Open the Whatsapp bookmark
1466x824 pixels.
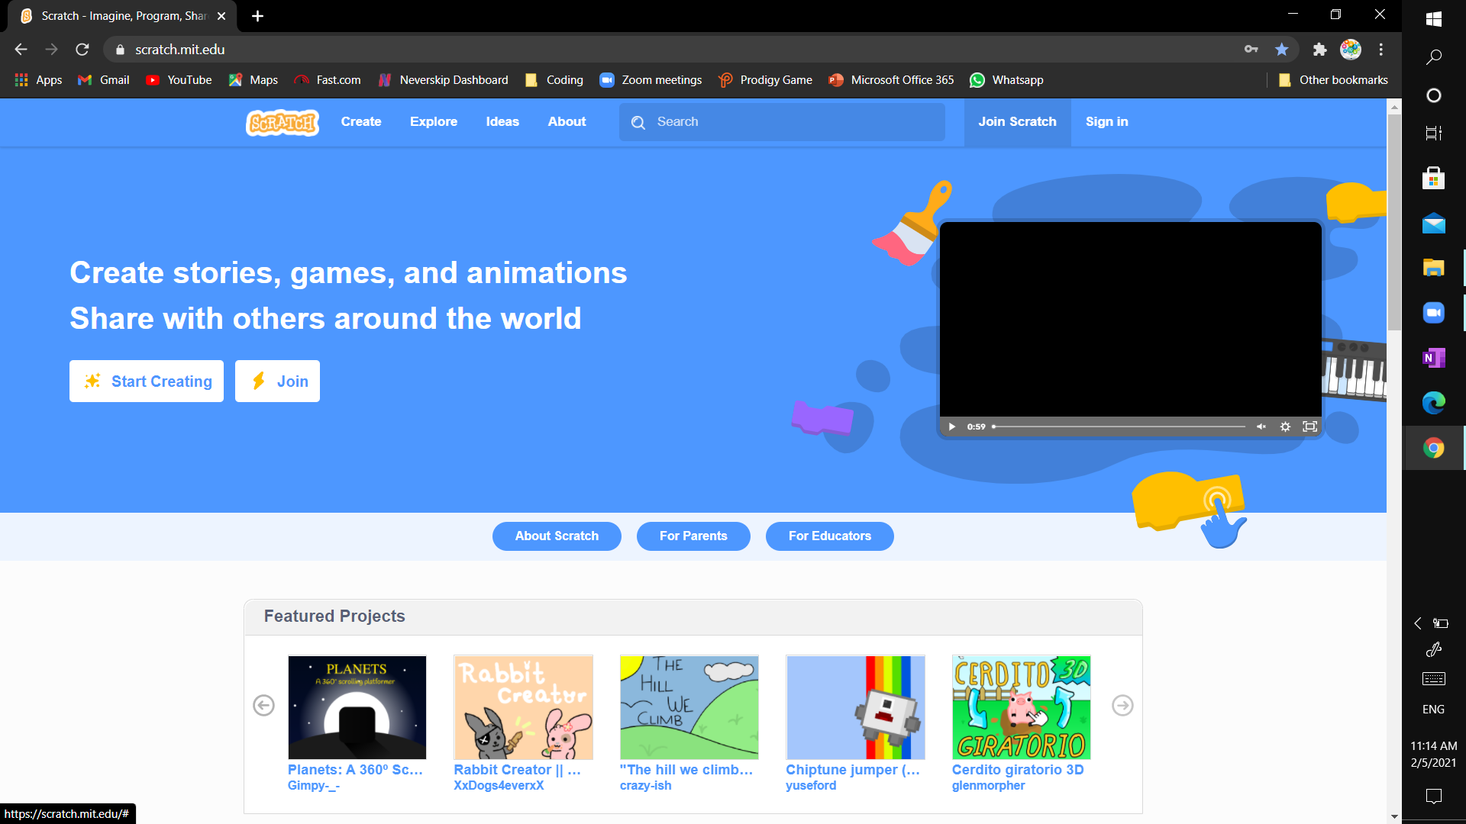(1006, 79)
